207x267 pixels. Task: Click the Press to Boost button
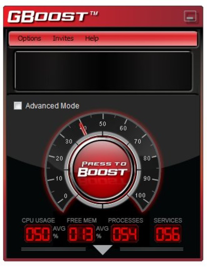click(103, 170)
